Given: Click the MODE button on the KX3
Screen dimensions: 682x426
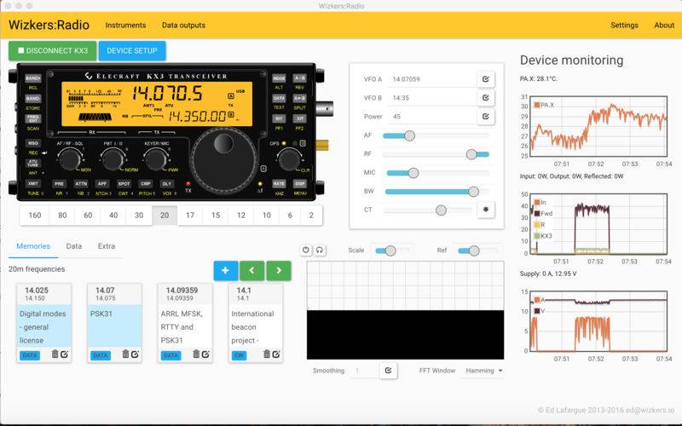Looking at the screenshot, I should tap(279, 78).
